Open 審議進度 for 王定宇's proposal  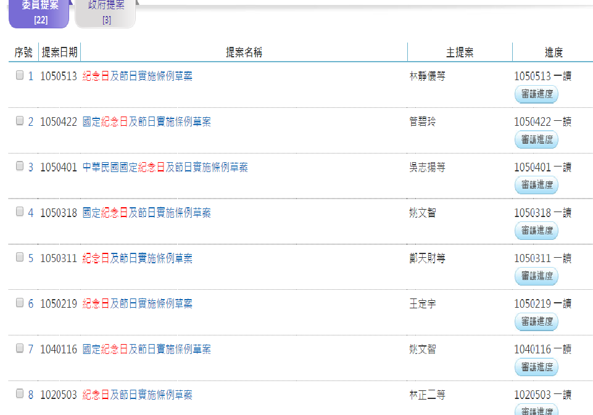coord(536,321)
